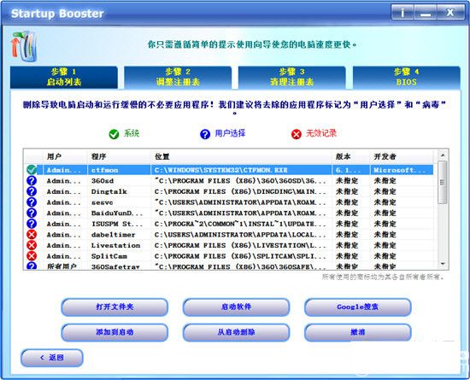Click the red X icon beside Livestation
Viewport: 470px width, 380px height.
coord(32,245)
